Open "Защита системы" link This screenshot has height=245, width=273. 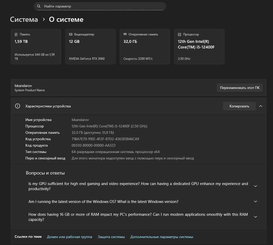[111, 237]
